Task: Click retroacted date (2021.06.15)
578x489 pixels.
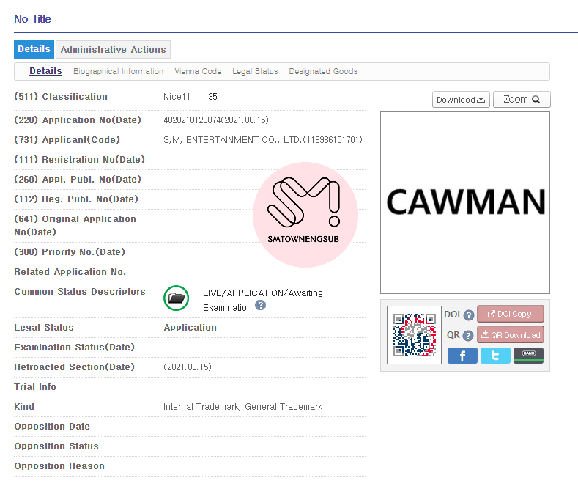Action: coord(188,367)
